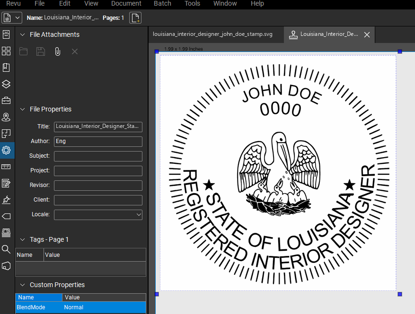415x314 pixels.
Task: Open the Places panel icon
Action: pos(6,117)
